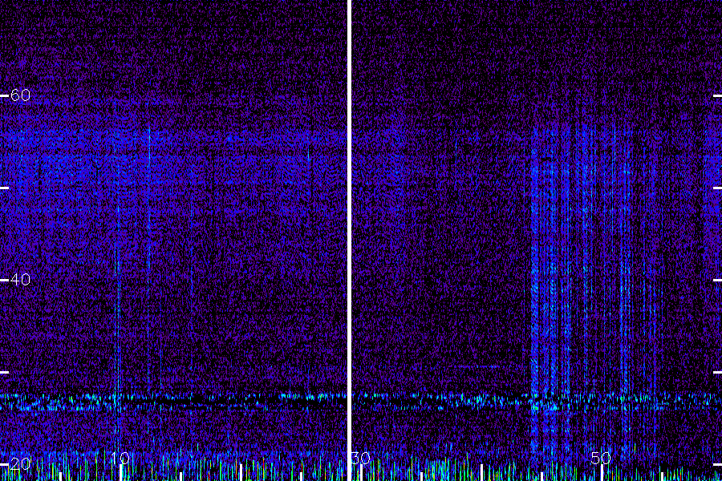The width and height of the screenshot is (722, 481).
Task: Click the "40" frequency axis label
Action: click(20, 280)
